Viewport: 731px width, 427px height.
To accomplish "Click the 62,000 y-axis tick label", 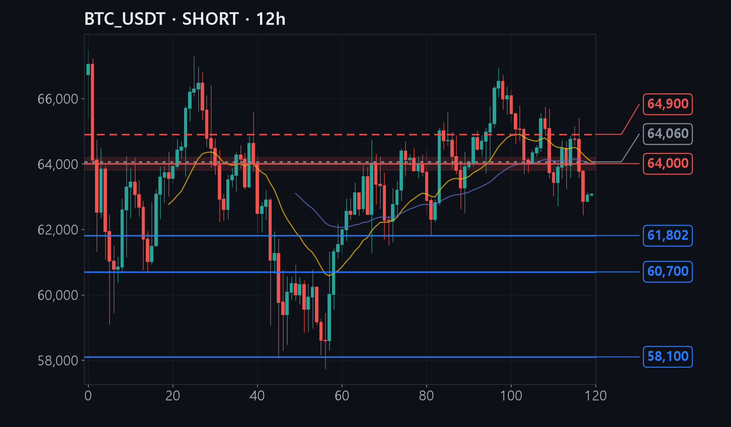I will click(58, 230).
